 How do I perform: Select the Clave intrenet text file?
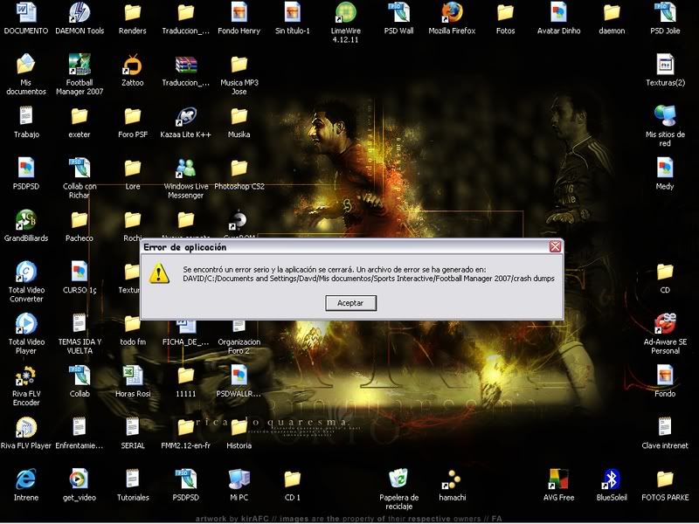coord(665,427)
